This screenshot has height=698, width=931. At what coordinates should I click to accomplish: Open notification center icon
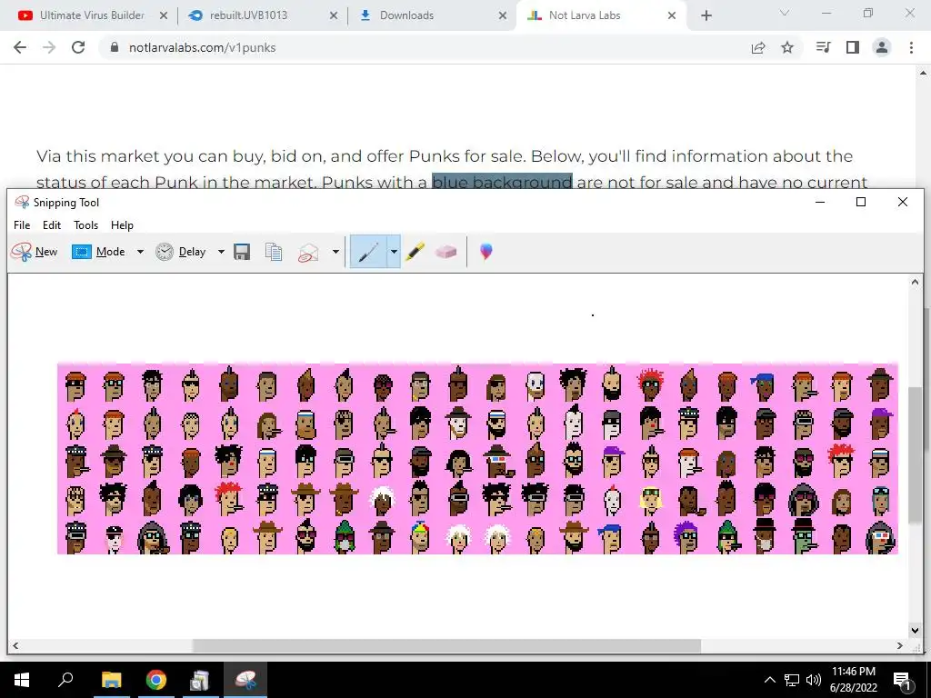coord(902,680)
